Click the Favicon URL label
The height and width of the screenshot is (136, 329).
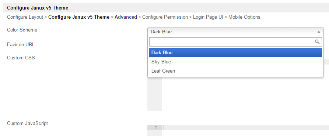21,44
